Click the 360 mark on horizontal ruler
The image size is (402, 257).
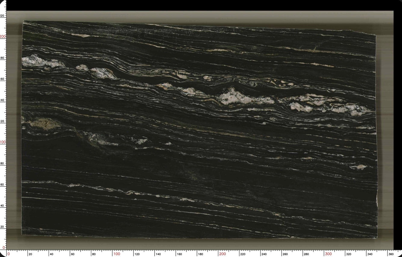[391, 254]
